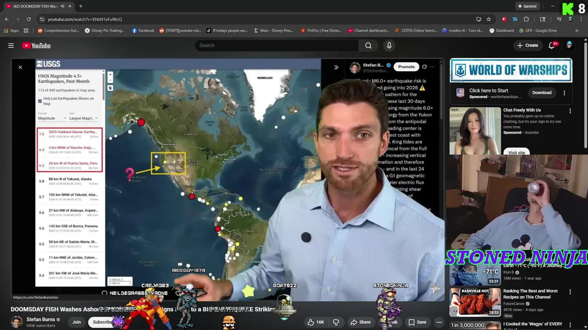Open the Main - Disney Pins bookmark

(273, 31)
